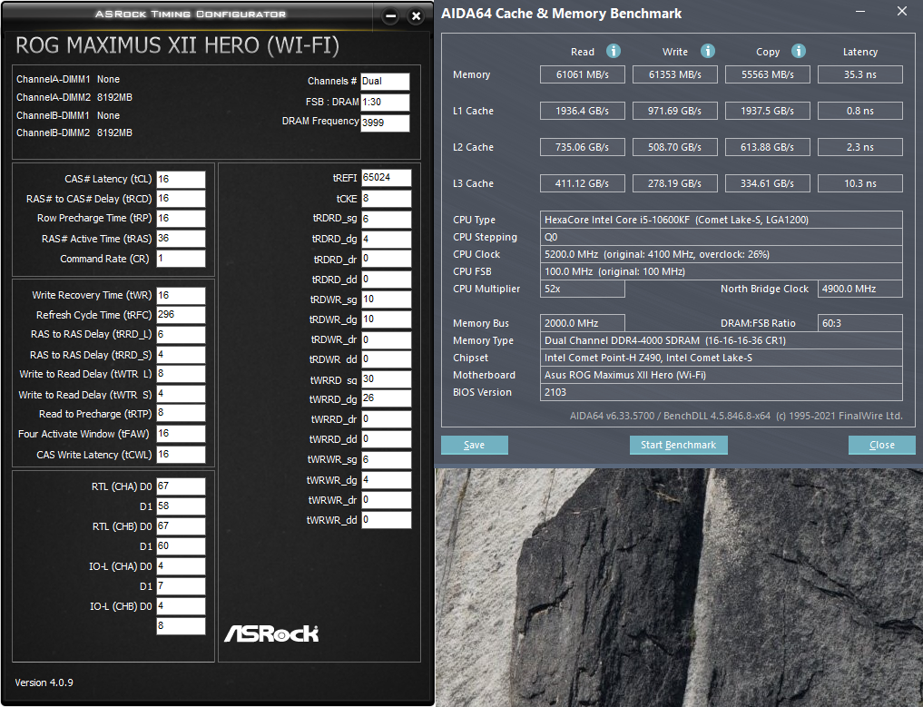
Task: Click the CAS# Latency (tCL) field
Action: point(181,180)
